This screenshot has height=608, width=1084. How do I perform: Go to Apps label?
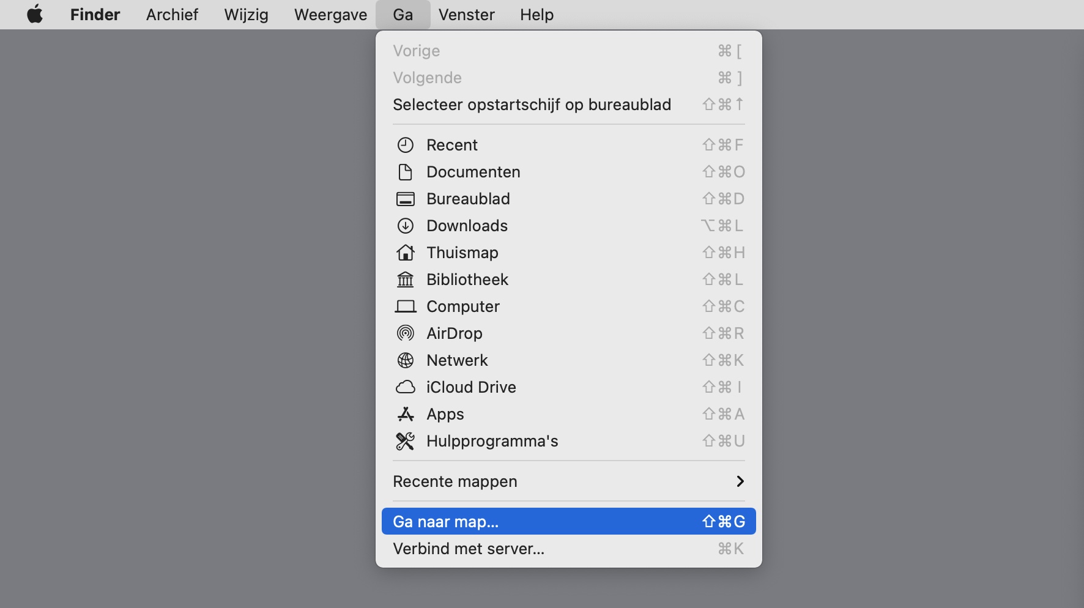(x=445, y=414)
